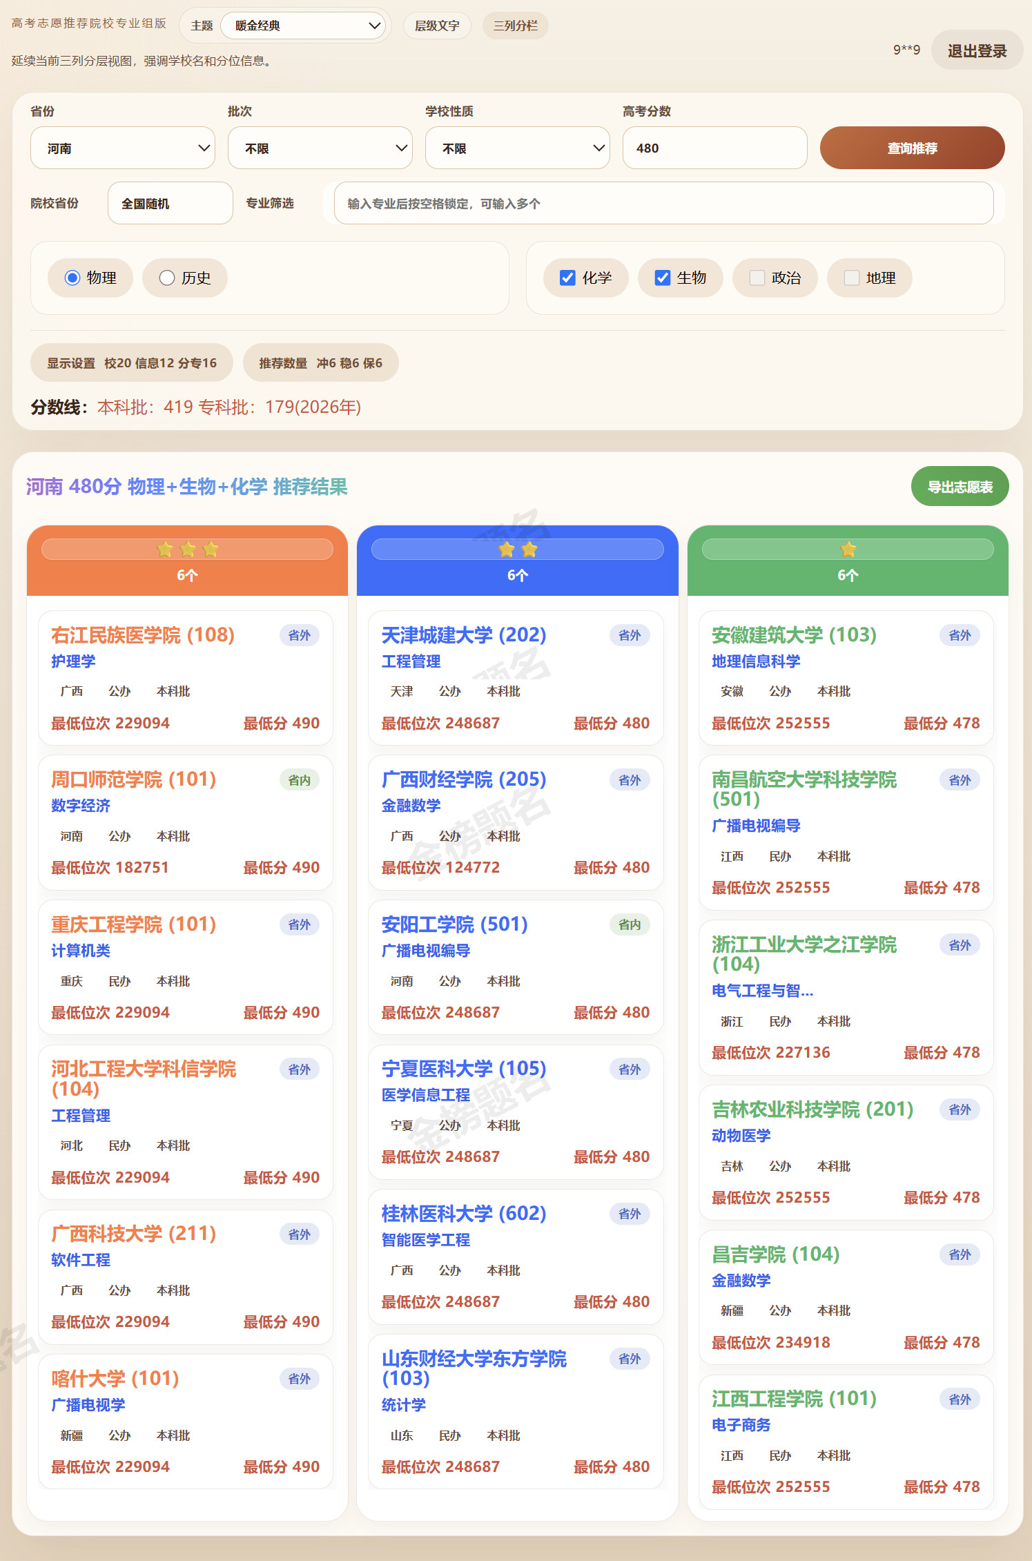Screen dimensions: 1032x1561
Task: Click the 退出登录 button
Action: point(977,50)
